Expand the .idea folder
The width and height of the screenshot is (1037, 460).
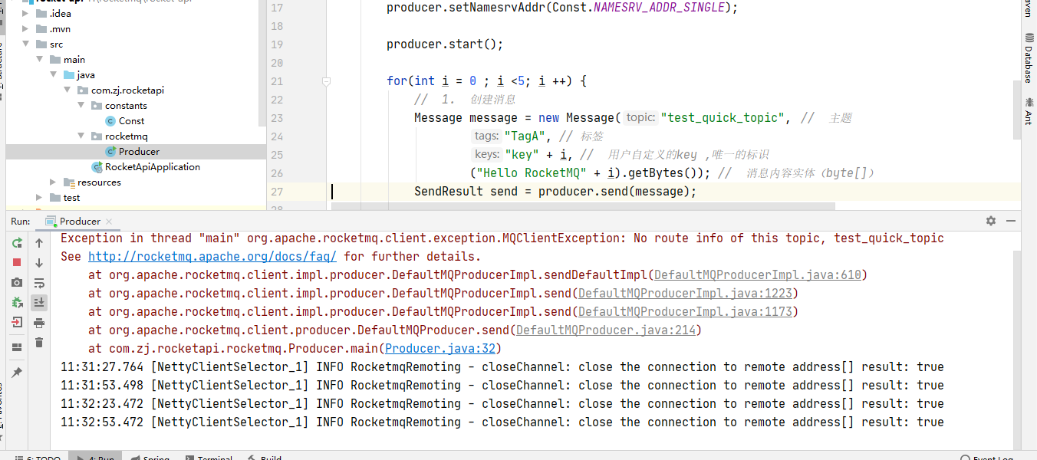pos(27,14)
